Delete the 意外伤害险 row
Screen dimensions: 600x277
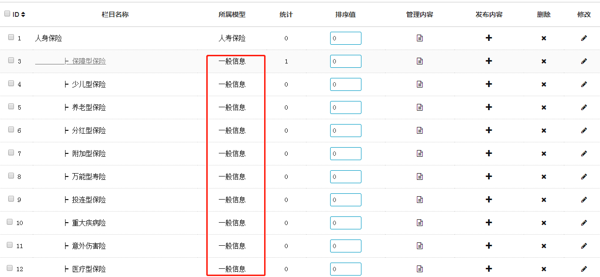544,246
